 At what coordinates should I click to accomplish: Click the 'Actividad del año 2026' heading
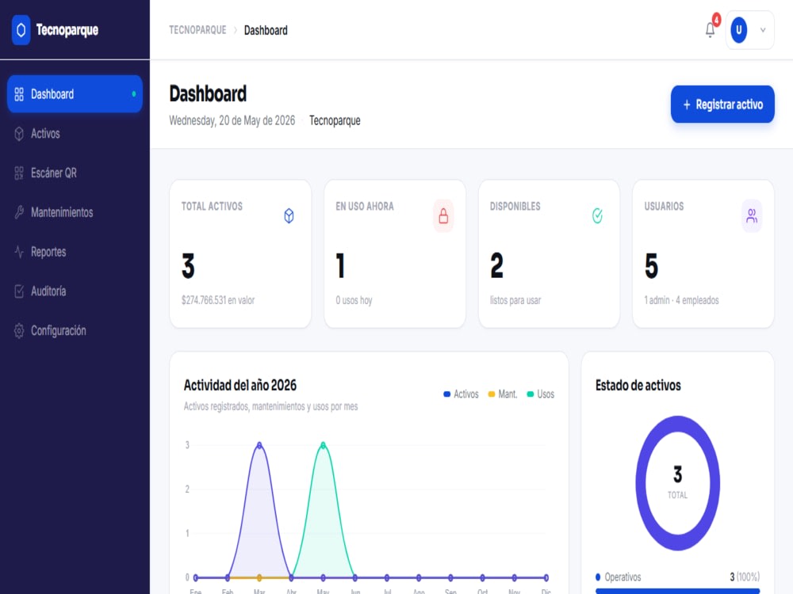click(239, 386)
